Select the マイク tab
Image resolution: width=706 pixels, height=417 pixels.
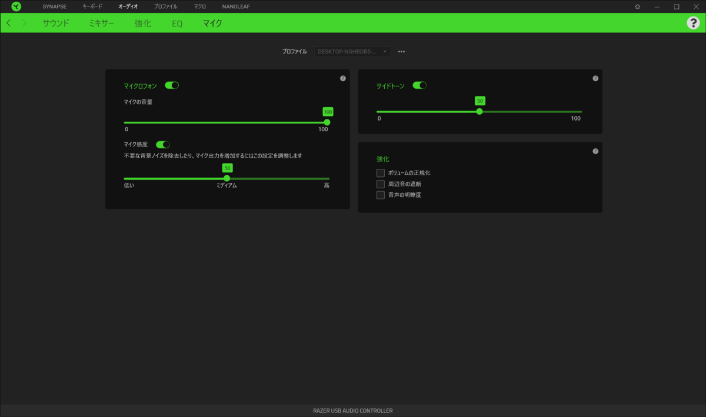[212, 24]
